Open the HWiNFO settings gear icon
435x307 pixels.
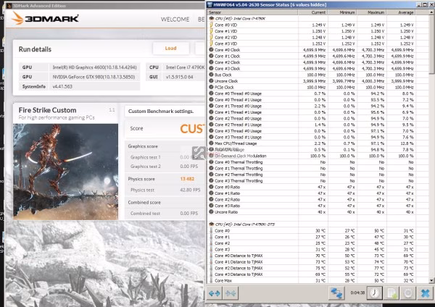(x=408, y=293)
